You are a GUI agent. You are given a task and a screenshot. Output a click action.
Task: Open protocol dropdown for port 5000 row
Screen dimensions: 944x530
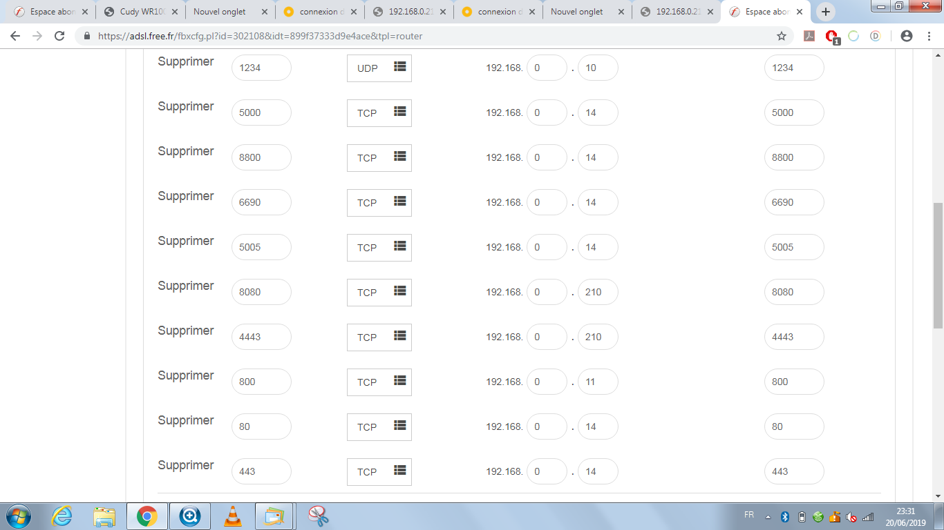click(379, 112)
